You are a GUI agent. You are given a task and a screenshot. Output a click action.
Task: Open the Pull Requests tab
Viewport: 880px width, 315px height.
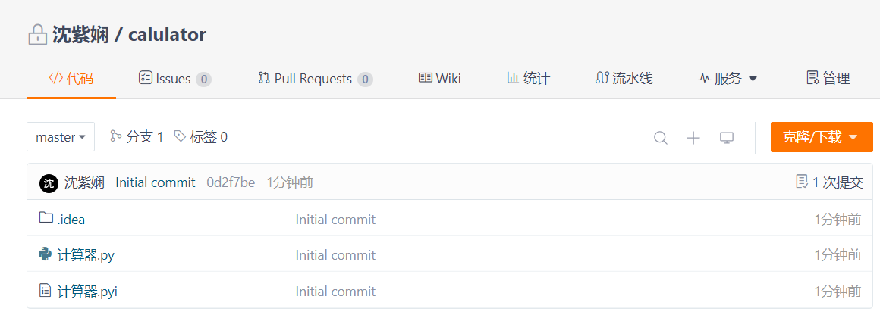316,79
